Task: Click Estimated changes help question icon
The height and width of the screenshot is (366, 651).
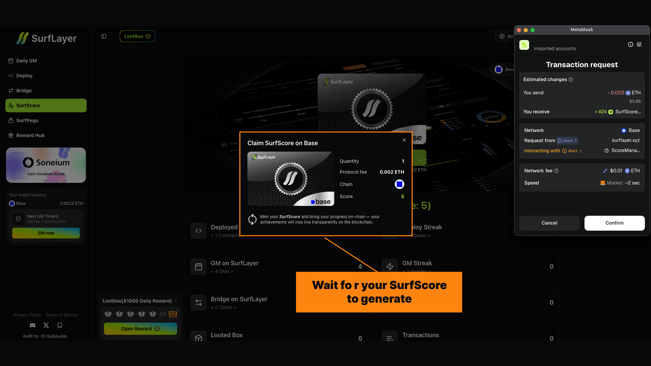Action: [571, 80]
